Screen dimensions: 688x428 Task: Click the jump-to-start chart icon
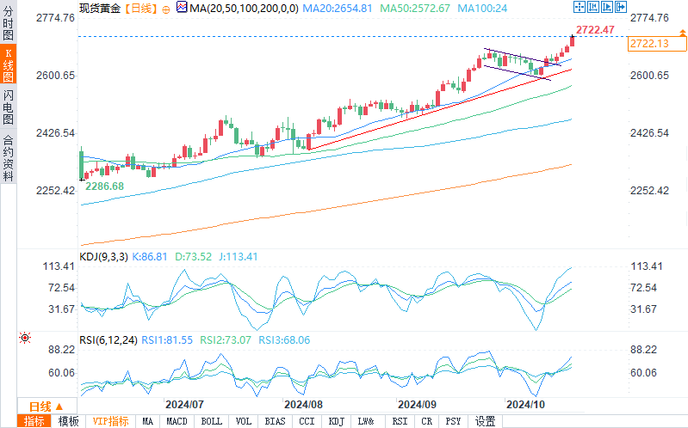point(592,7)
